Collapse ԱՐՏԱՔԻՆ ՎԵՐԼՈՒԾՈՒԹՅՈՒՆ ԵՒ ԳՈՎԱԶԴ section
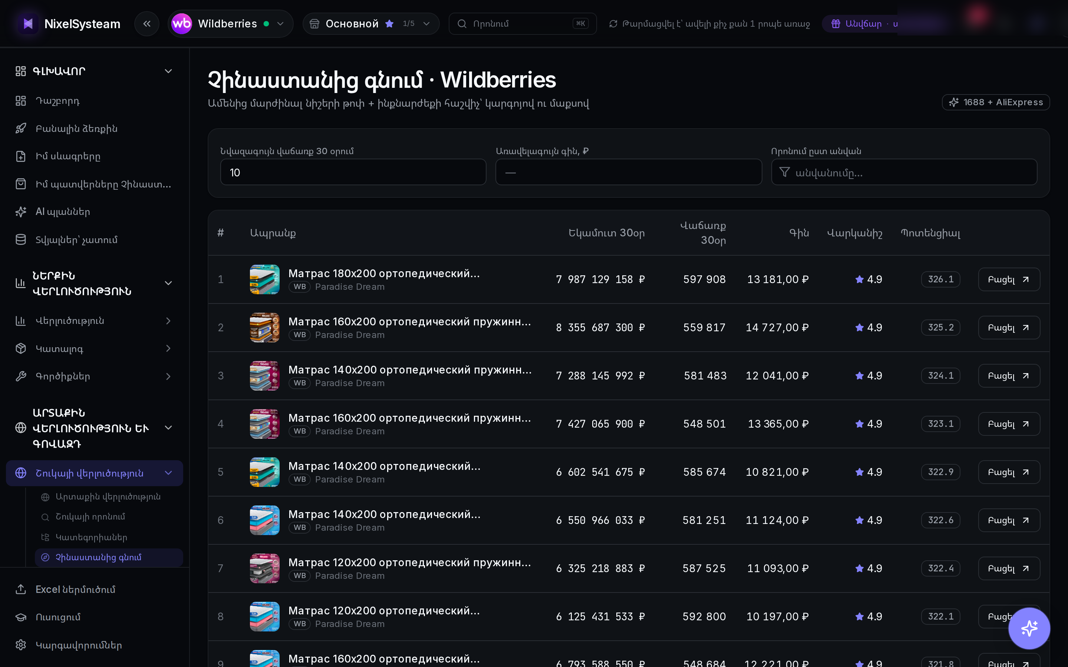 pyautogui.click(x=168, y=428)
